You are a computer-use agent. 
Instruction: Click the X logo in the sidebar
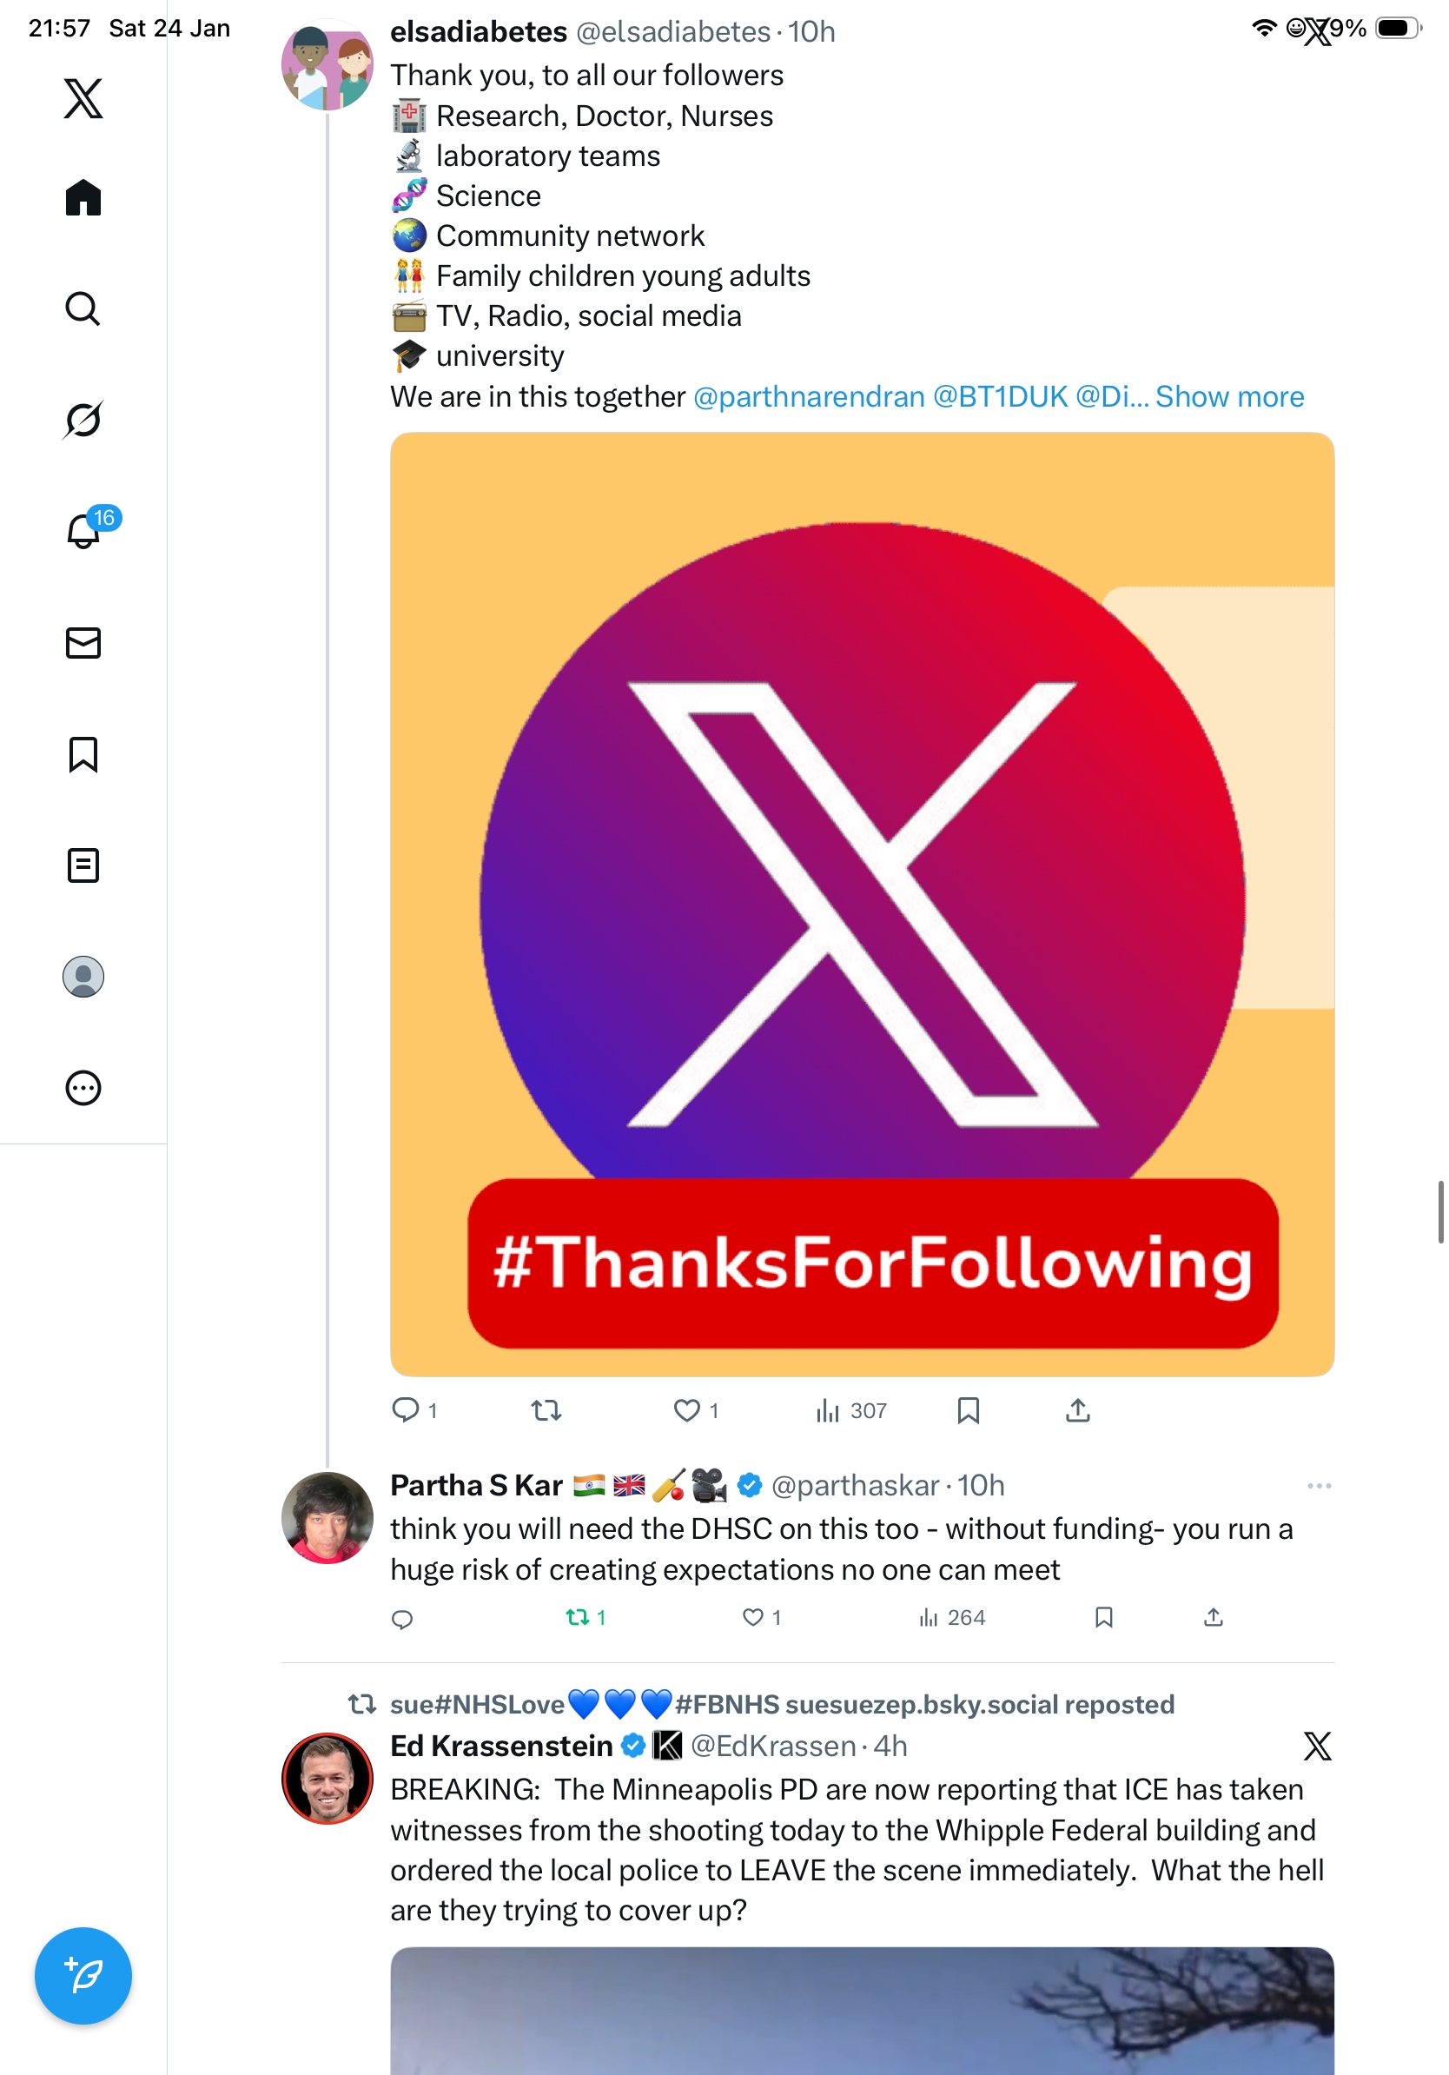pyautogui.click(x=83, y=98)
